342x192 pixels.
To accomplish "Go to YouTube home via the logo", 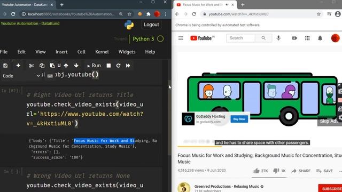I will [x=202, y=38].
